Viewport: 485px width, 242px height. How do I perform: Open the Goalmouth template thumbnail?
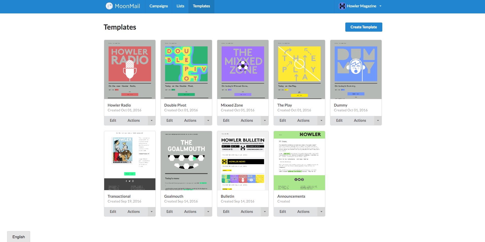click(x=186, y=160)
